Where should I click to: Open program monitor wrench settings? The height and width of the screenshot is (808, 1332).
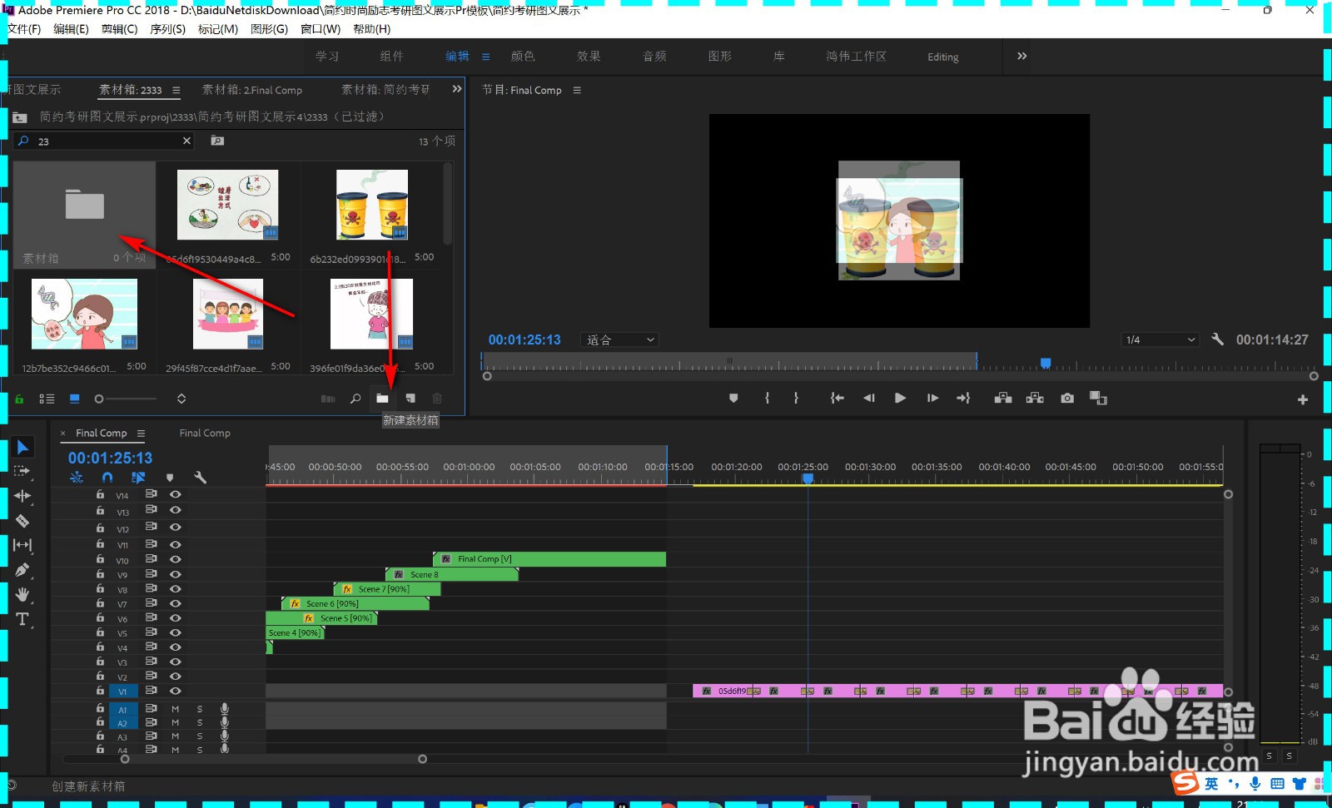pos(1217,340)
